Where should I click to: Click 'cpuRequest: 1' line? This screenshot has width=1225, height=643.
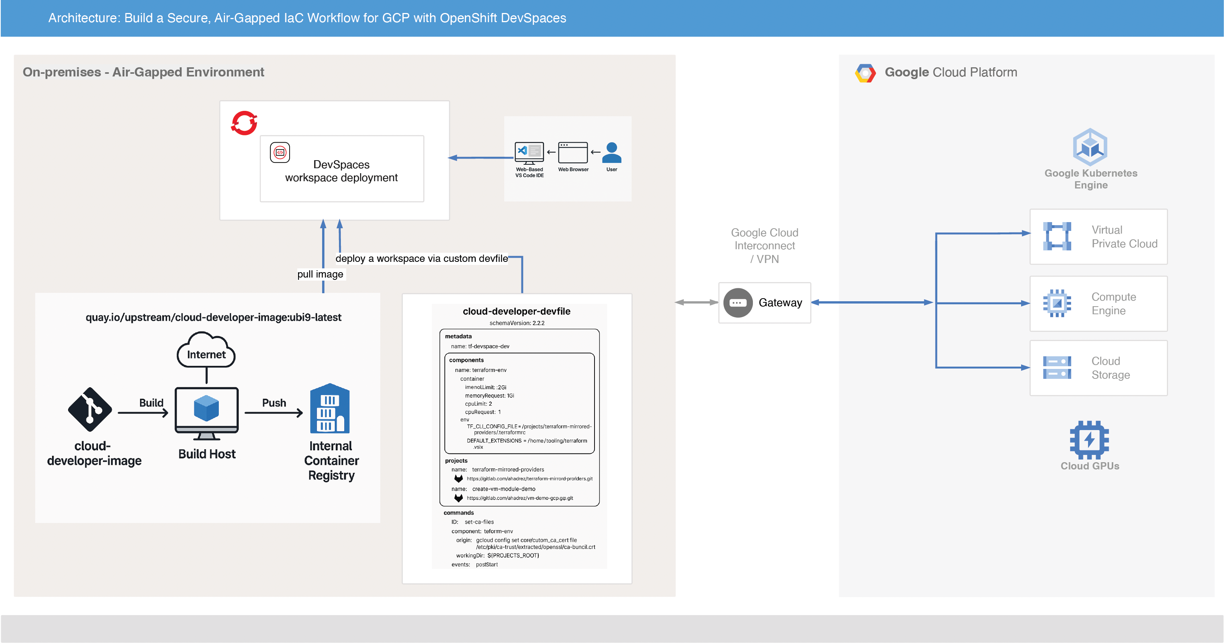tap(483, 412)
